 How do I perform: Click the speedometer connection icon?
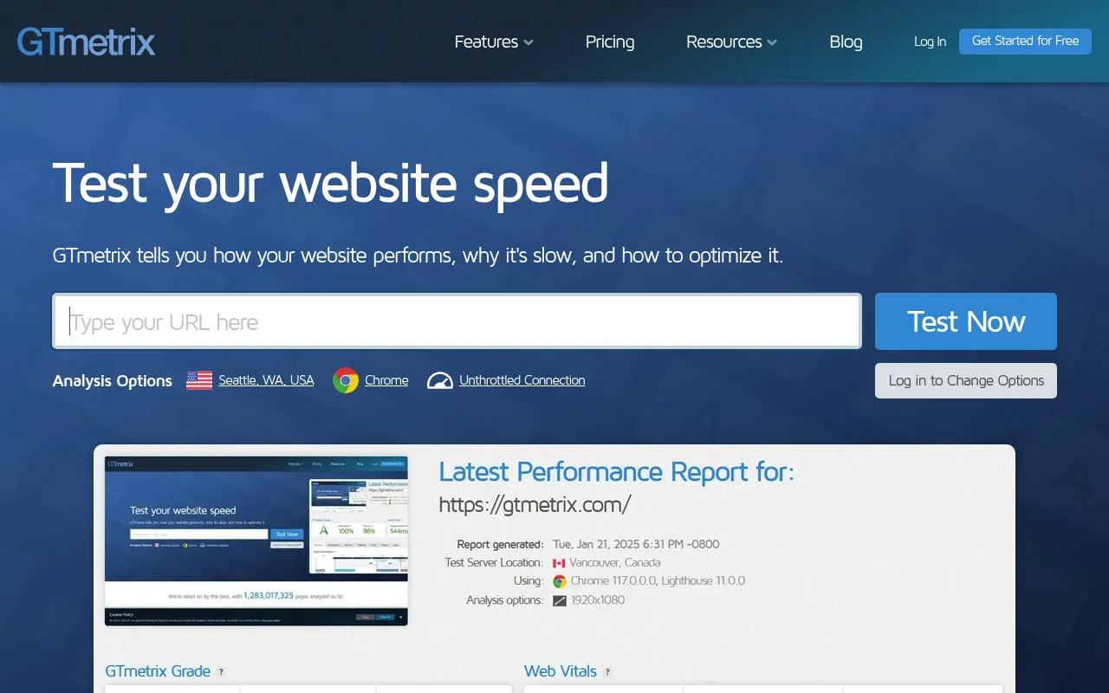(440, 380)
